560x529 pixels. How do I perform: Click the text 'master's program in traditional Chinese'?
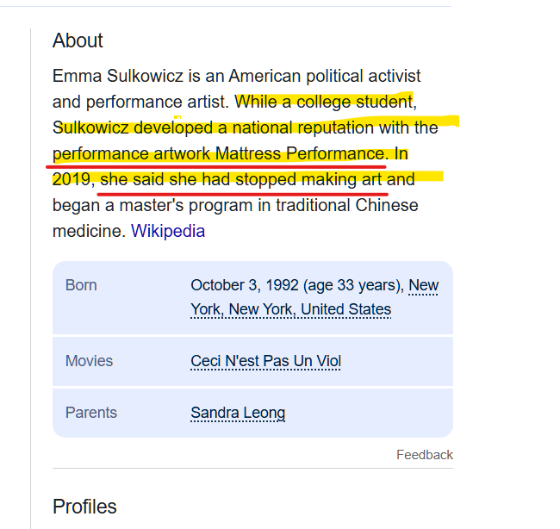tap(269, 205)
